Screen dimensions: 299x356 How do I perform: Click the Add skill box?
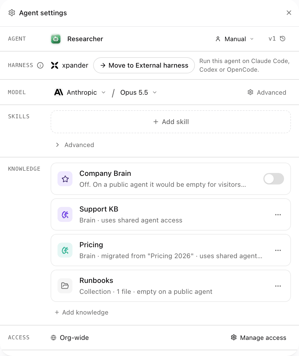[171, 122]
